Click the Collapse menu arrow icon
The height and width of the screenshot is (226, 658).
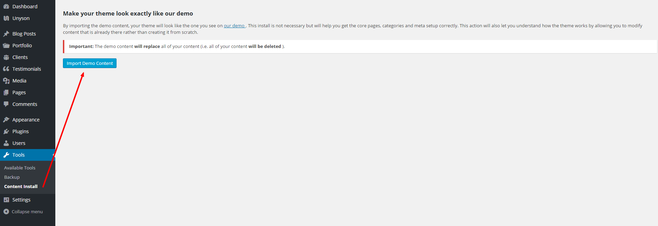pyautogui.click(x=6, y=212)
